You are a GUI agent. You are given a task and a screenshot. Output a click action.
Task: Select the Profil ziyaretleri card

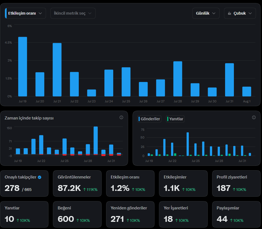pos(236,183)
